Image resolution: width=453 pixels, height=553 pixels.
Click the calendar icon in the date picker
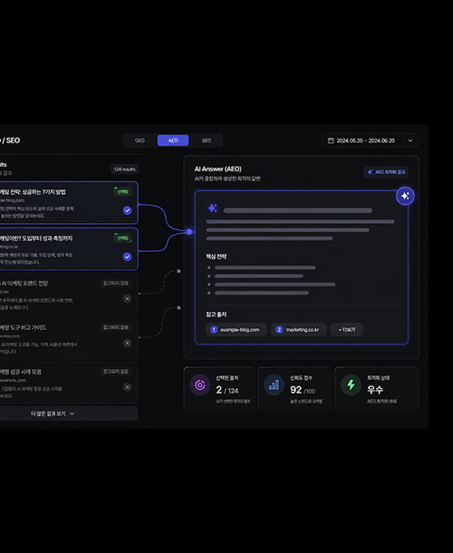tap(331, 141)
